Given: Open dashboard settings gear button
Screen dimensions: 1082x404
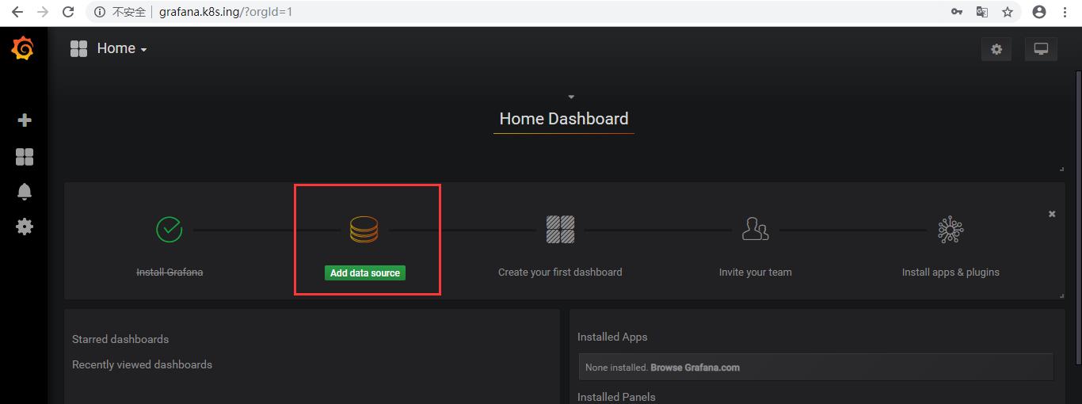Looking at the screenshot, I should (x=996, y=49).
